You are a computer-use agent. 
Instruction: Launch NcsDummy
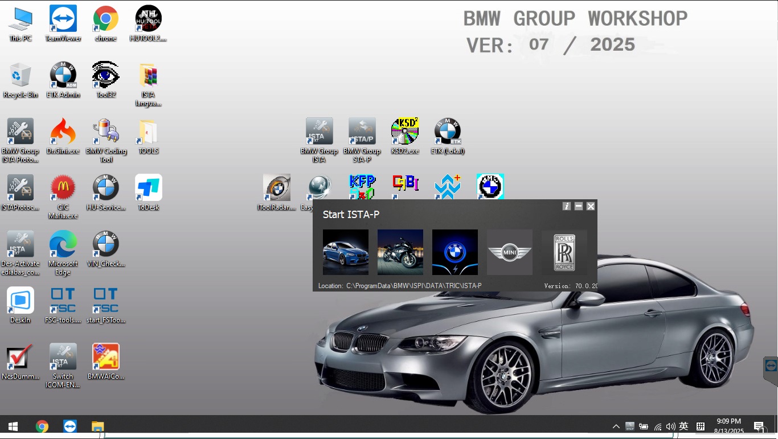point(21,356)
